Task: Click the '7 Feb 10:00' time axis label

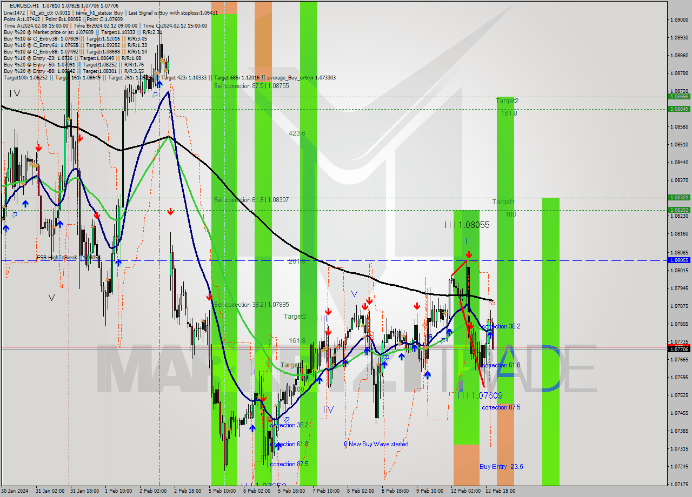Action: 326,491
